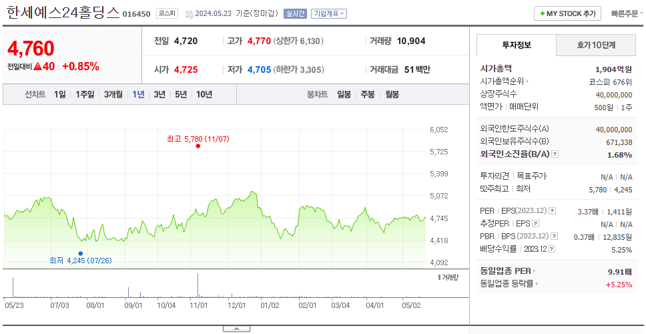Click the 시가 value 4,725
The image size is (646, 334).
186,69
